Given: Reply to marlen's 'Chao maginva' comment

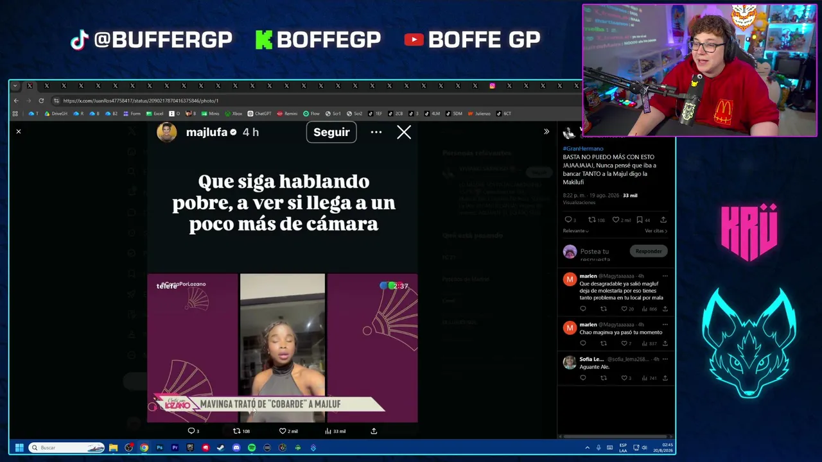Looking at the screenshot, I should point(583,344).
